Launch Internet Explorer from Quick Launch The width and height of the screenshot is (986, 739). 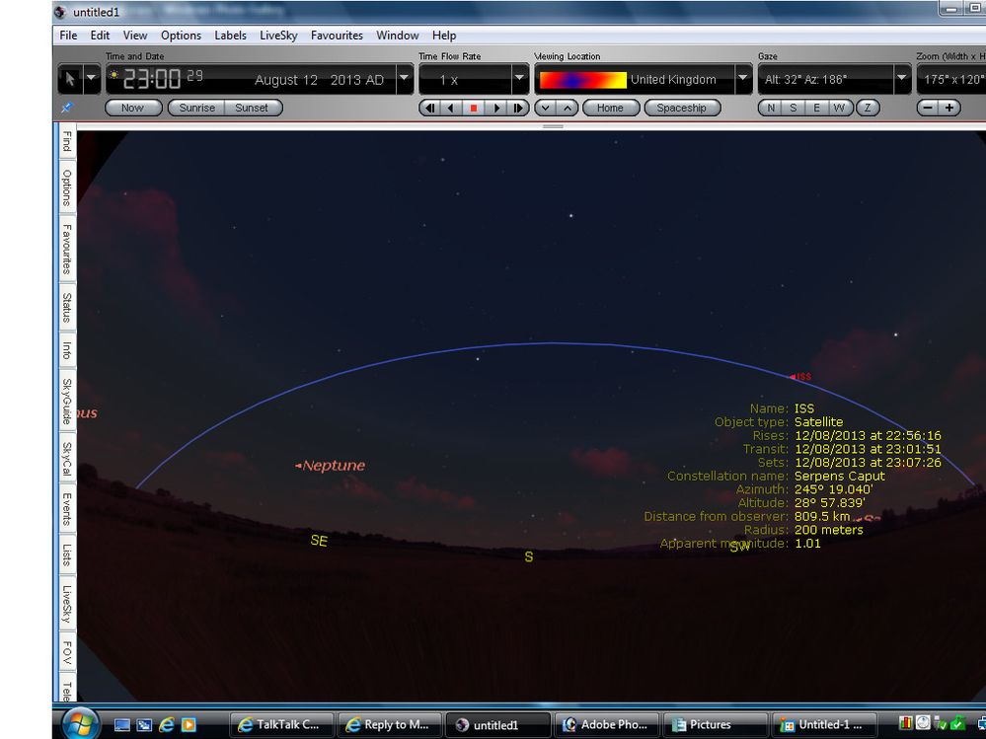166,724
